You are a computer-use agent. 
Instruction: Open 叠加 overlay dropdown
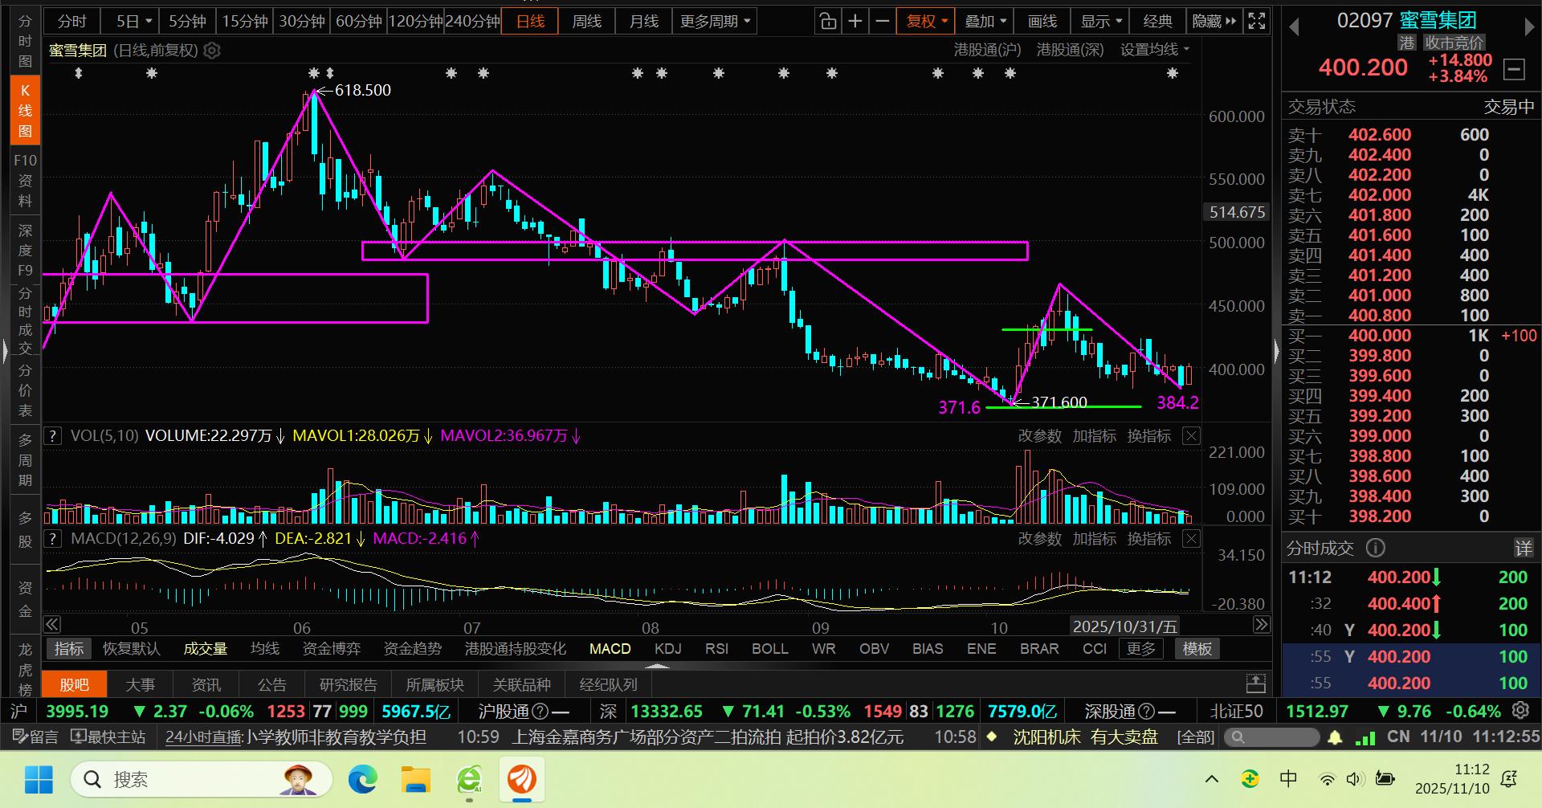coord(985,22)
